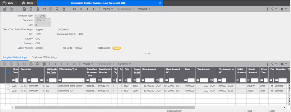The height and width of the screenshot is (112, 291).
Task: Click the duplicate record icon in top toolbar
Action: pyautogui.click(x=31, y=9)
